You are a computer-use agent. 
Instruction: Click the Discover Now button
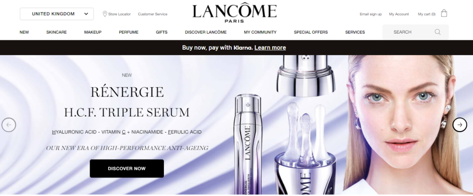coord(127,168)
